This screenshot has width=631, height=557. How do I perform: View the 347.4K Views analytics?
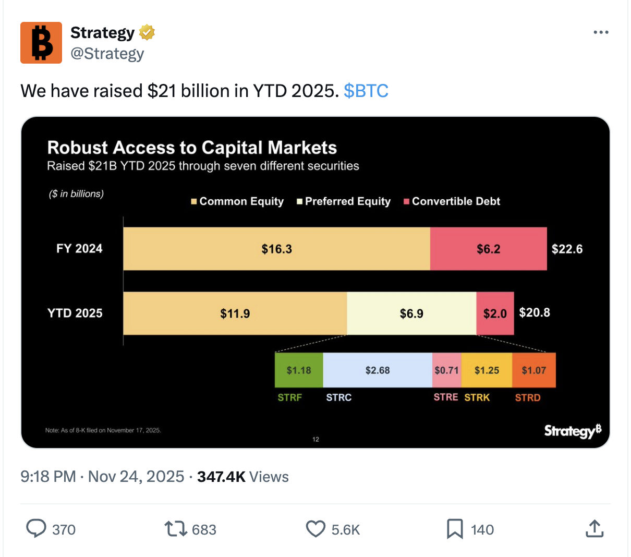pyautogui.click(x=242, y=477)
